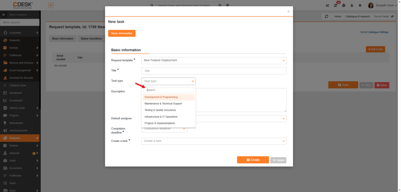Open the notifications bell icon
Screen dimensions: 401x192
[360, 5]
